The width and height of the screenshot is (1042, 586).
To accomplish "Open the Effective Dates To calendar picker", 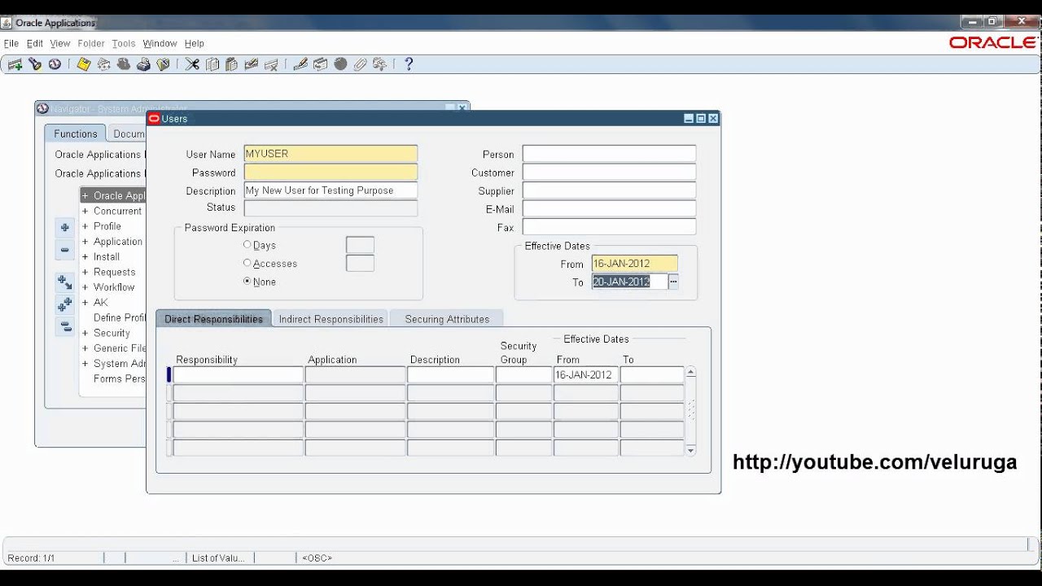I will (x=673, y=282).
